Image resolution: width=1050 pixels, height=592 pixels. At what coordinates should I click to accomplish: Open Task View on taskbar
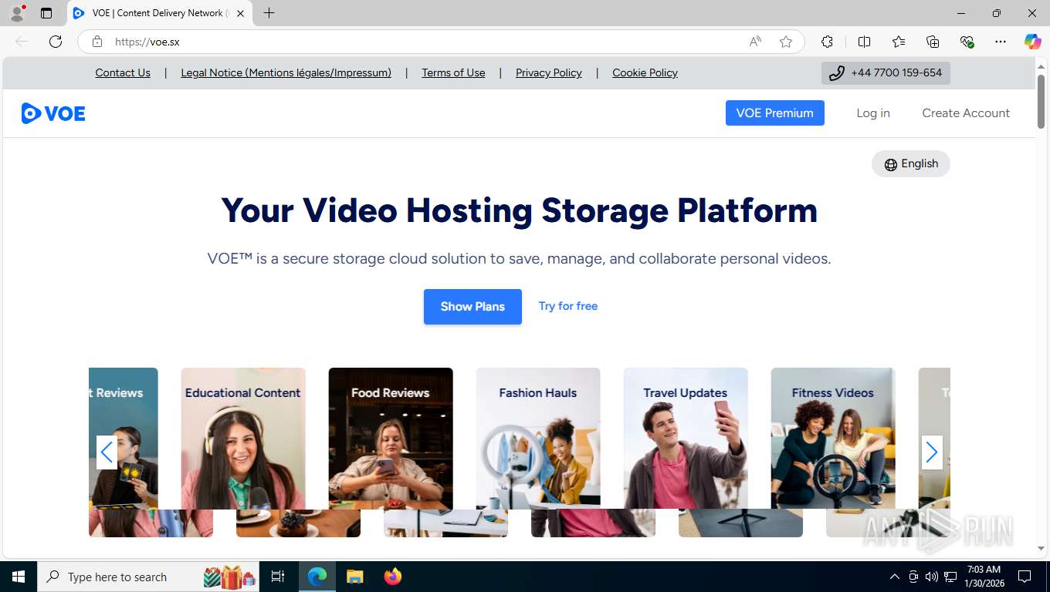click(x=278, y=577)
